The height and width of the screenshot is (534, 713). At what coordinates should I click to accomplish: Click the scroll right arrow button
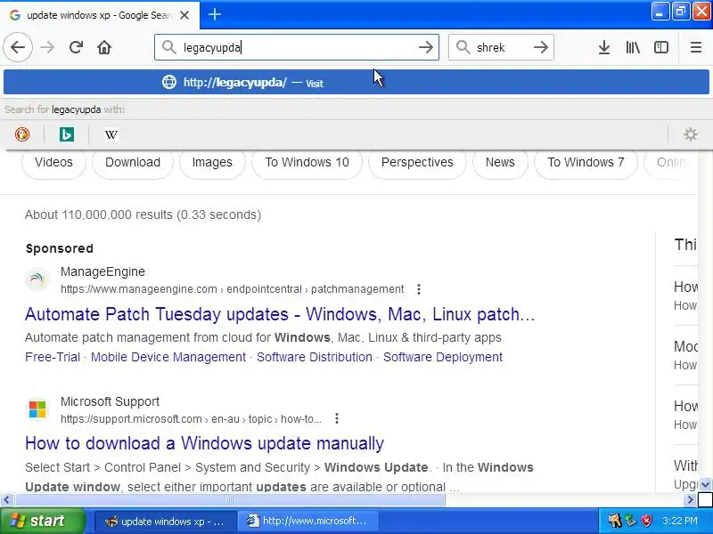(690, 500)
